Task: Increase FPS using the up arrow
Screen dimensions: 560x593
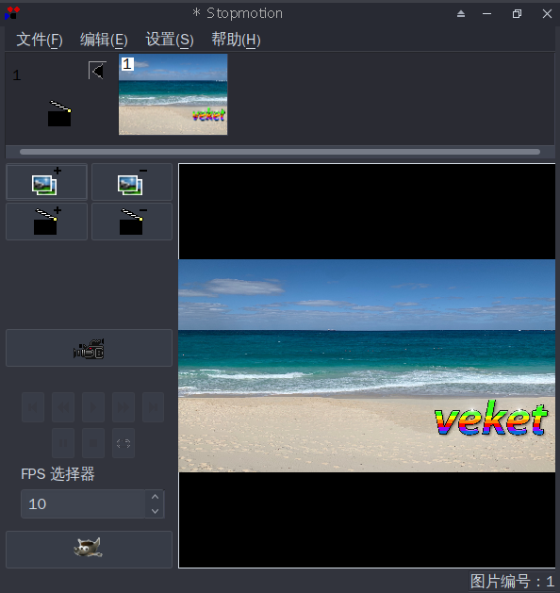Action: click(155, 497)
